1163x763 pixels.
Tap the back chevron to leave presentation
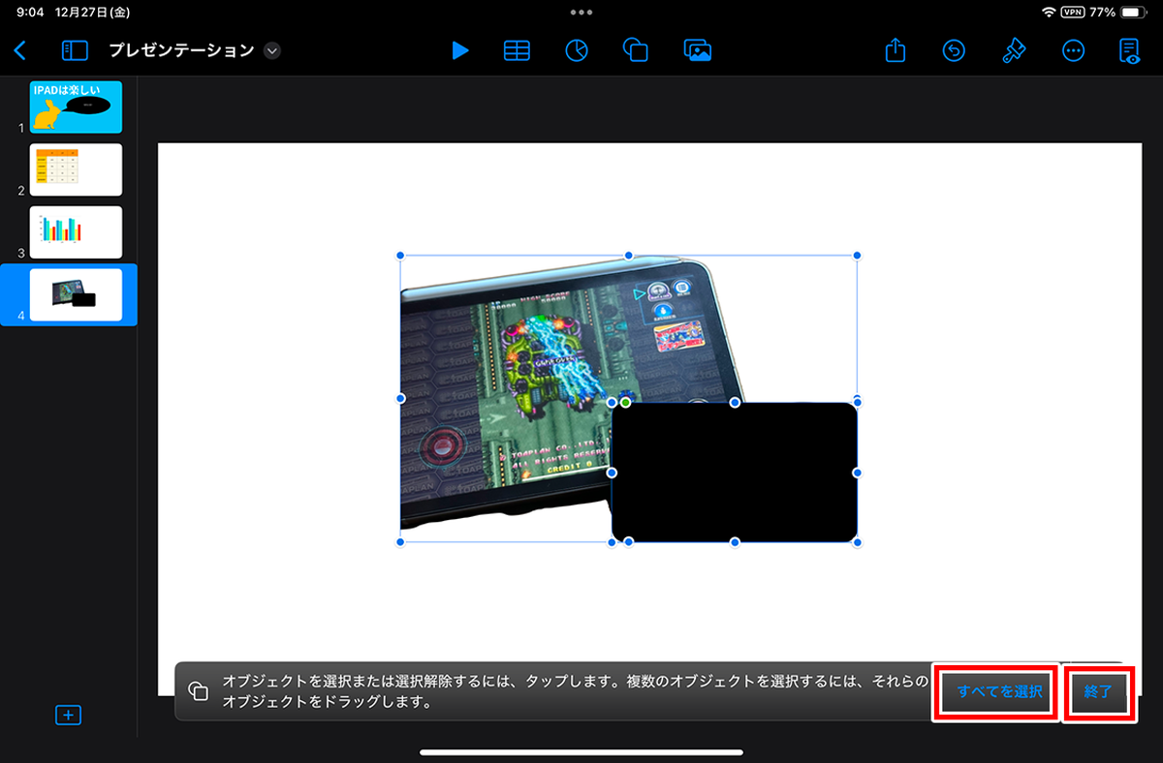click(20, 50)
